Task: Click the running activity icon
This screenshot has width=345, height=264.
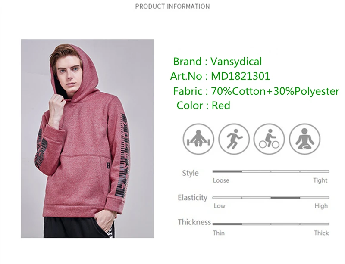Action: click(x=234, y=139)
